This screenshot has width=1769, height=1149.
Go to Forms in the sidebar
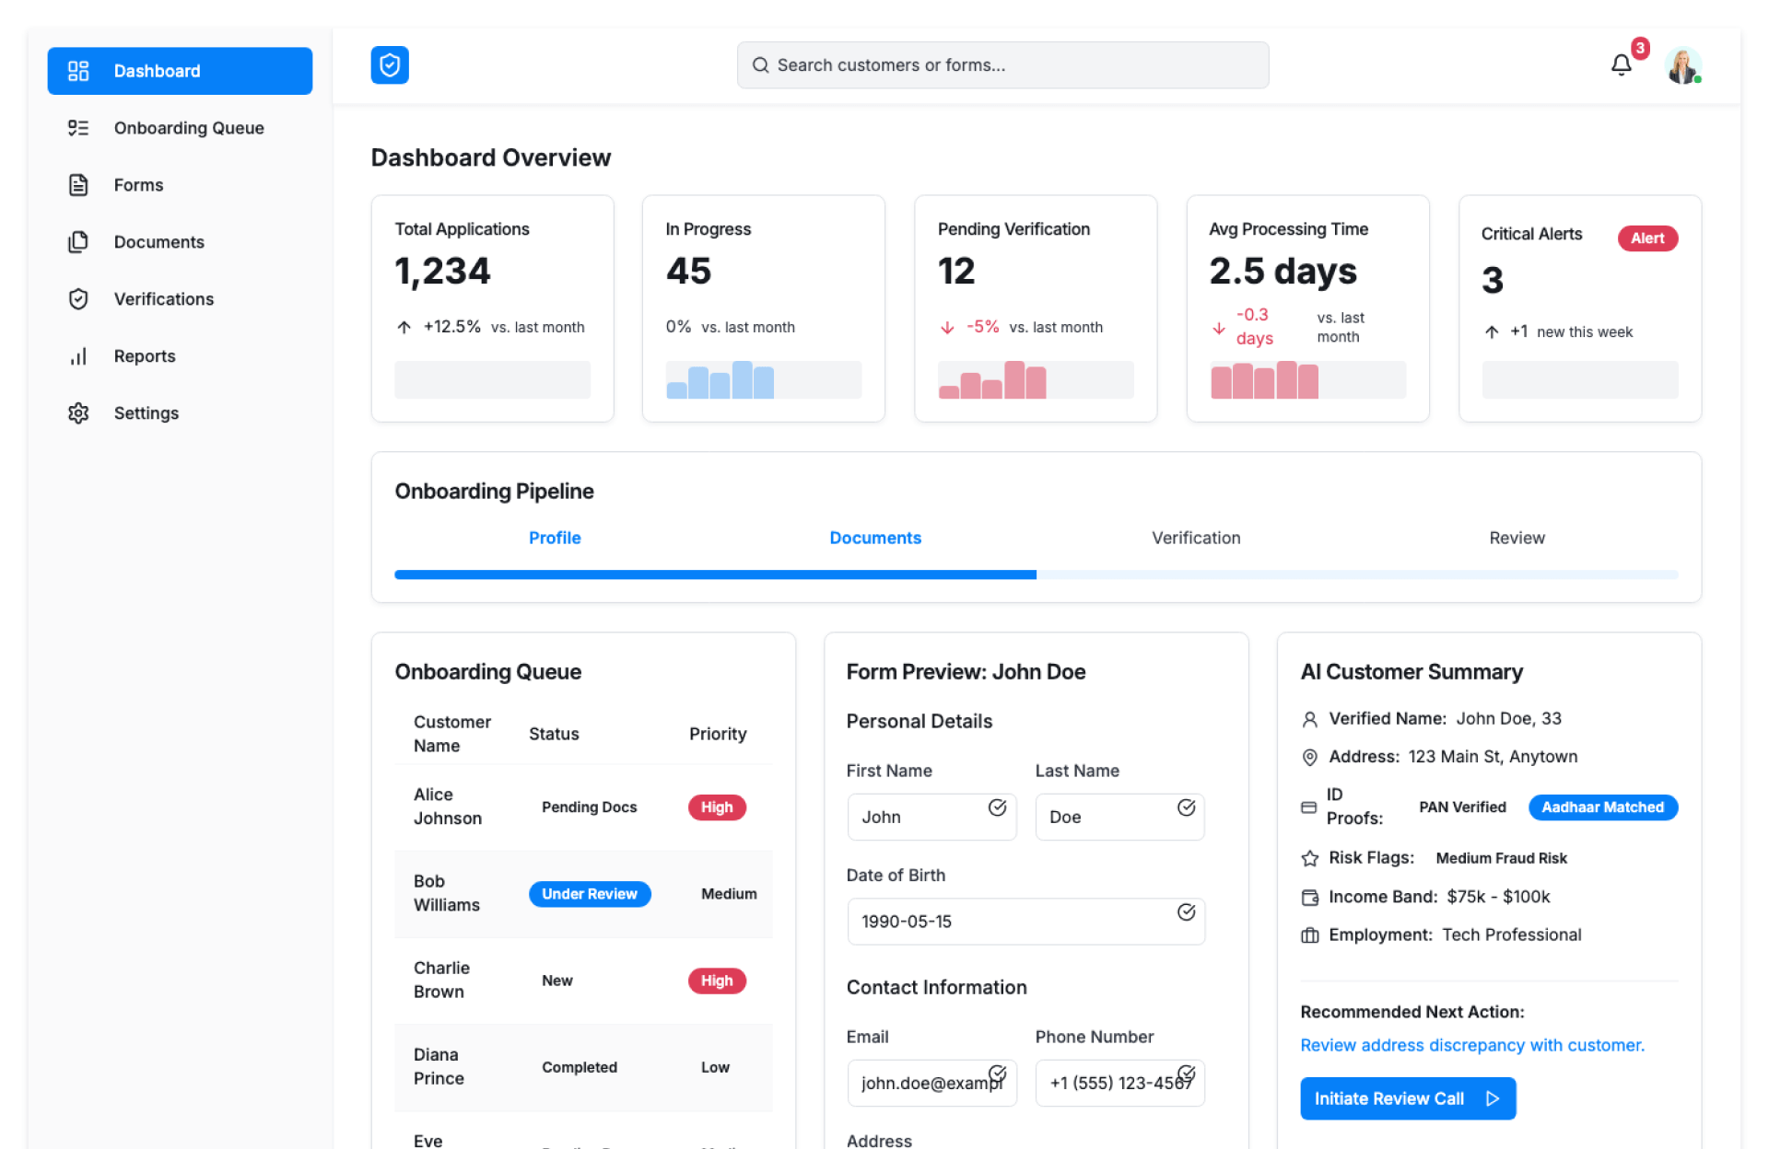pos(138,185)
